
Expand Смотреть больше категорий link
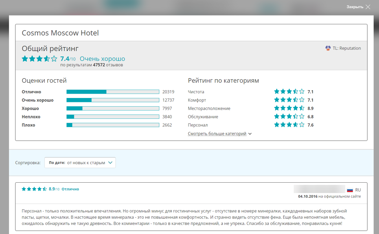click(x=217, y=134)
